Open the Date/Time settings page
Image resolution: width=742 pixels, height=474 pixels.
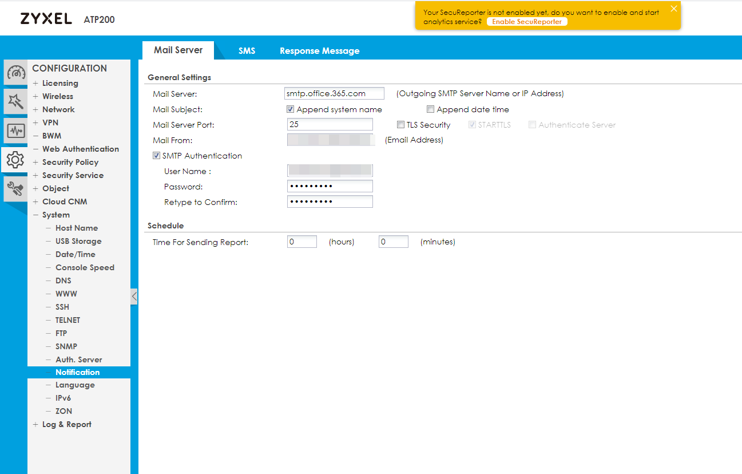pyautogui.click(x=75, y=254)
